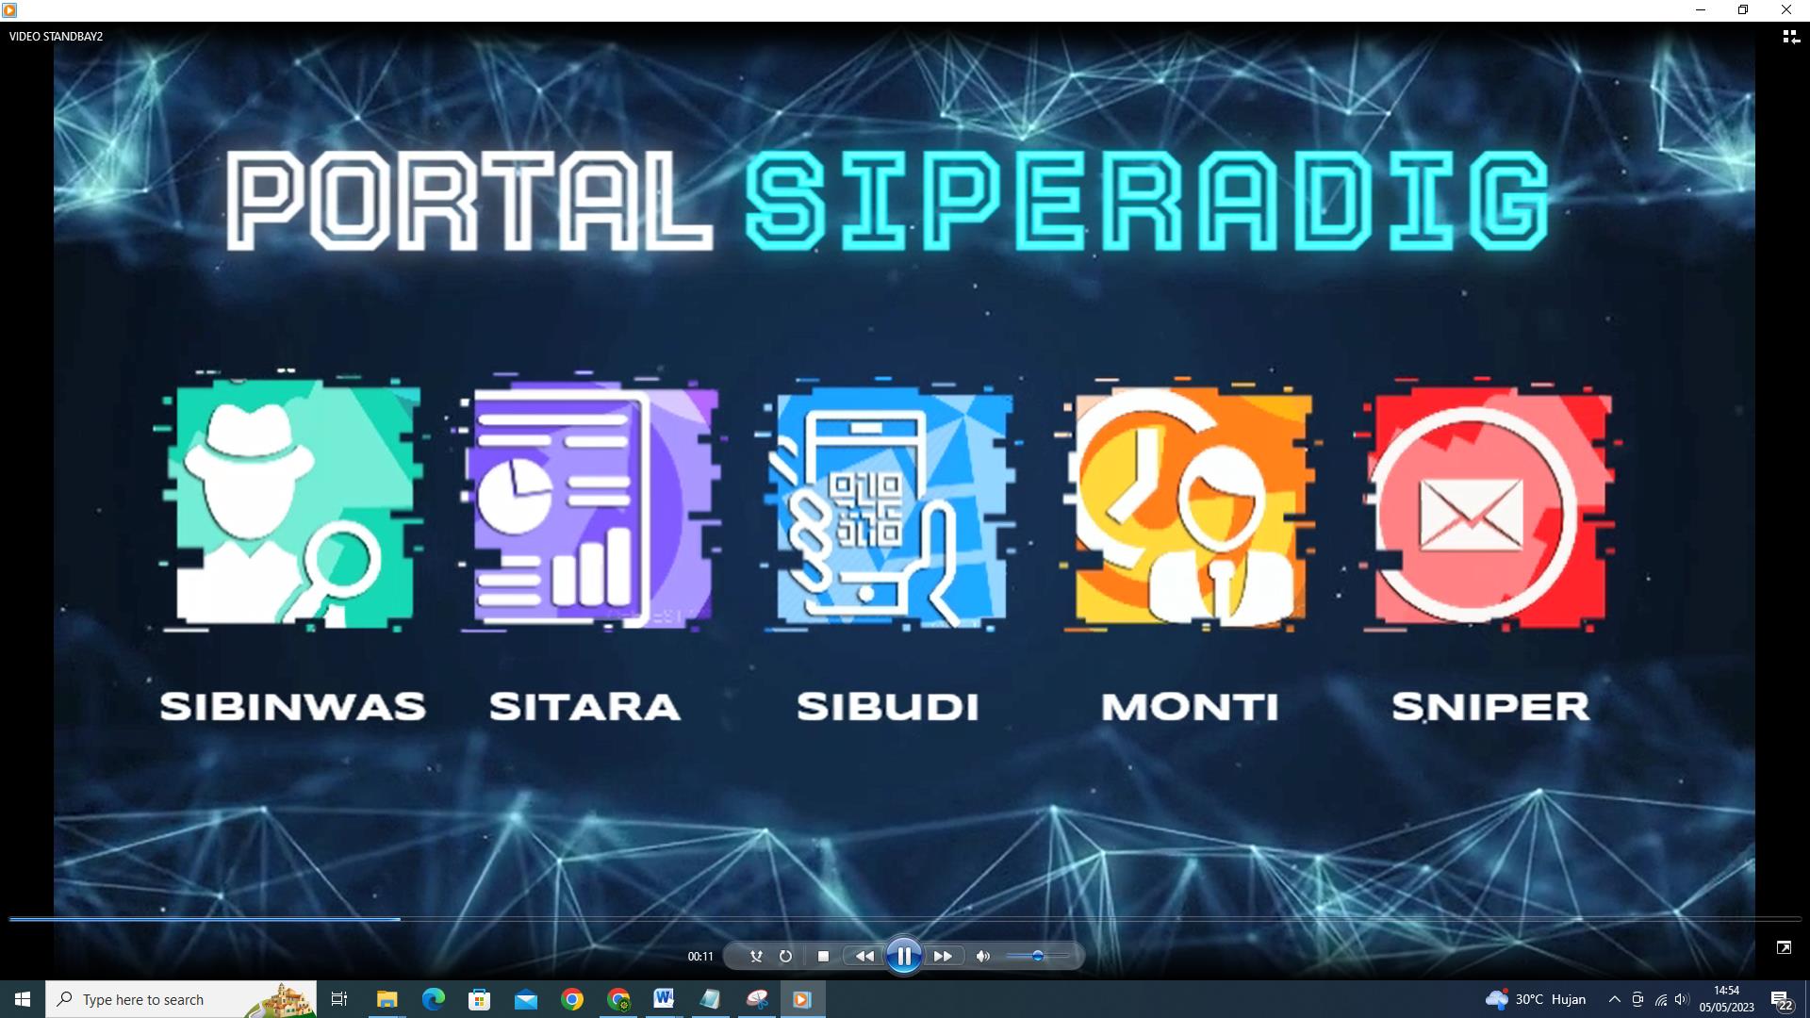Viewport: 1810px width, 1018px height.
Task: Switch to Library view
Action: point(1790,37)
